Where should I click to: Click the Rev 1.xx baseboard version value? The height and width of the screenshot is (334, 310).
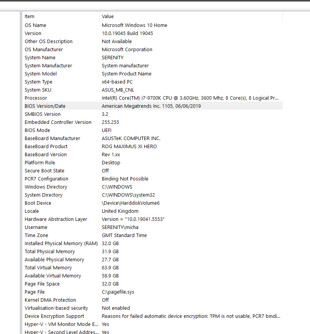click(x=111, y=155)
